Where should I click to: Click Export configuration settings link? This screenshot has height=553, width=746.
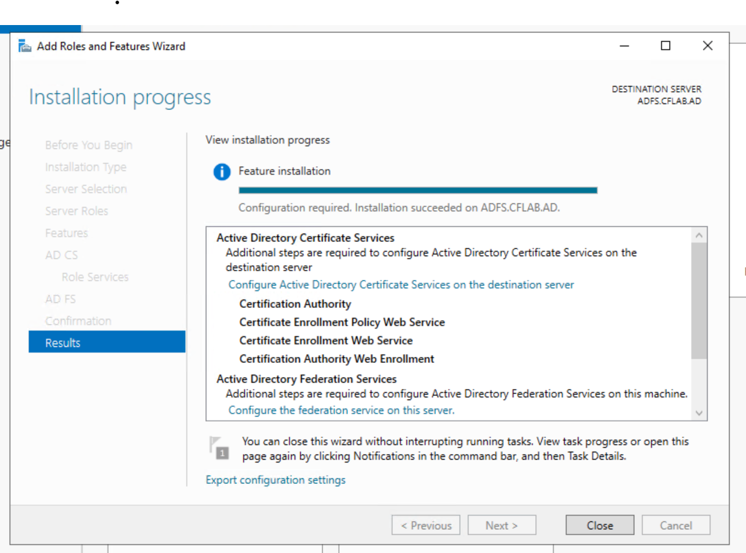coord(276,480)
